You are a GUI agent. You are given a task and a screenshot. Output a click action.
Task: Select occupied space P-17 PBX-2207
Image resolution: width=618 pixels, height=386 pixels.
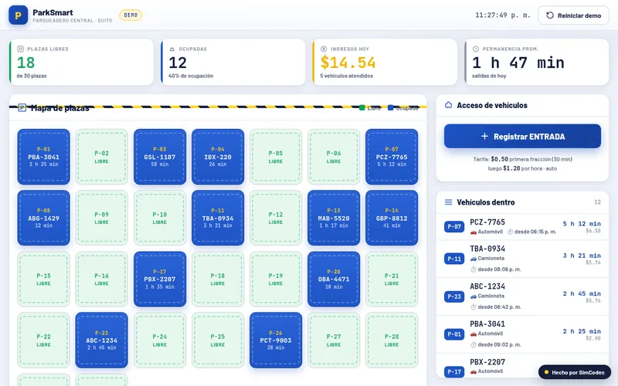[x=160, y=279]
